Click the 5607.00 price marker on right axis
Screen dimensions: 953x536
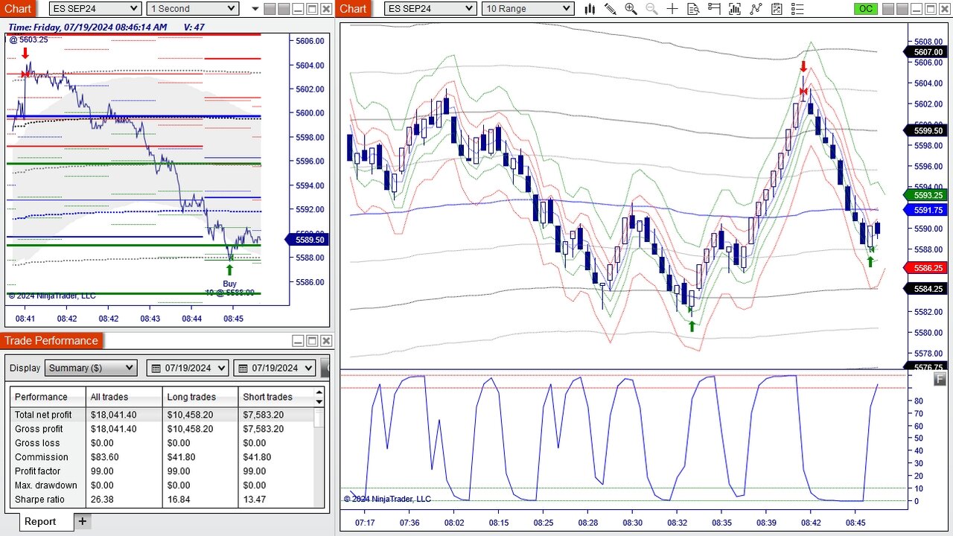pos(924,52)
